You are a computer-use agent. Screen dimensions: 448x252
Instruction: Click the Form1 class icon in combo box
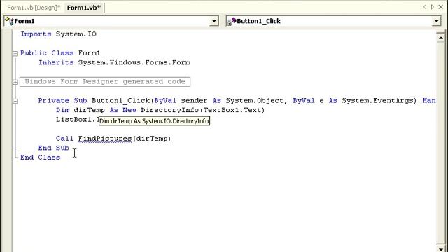[x=9, y=21]
